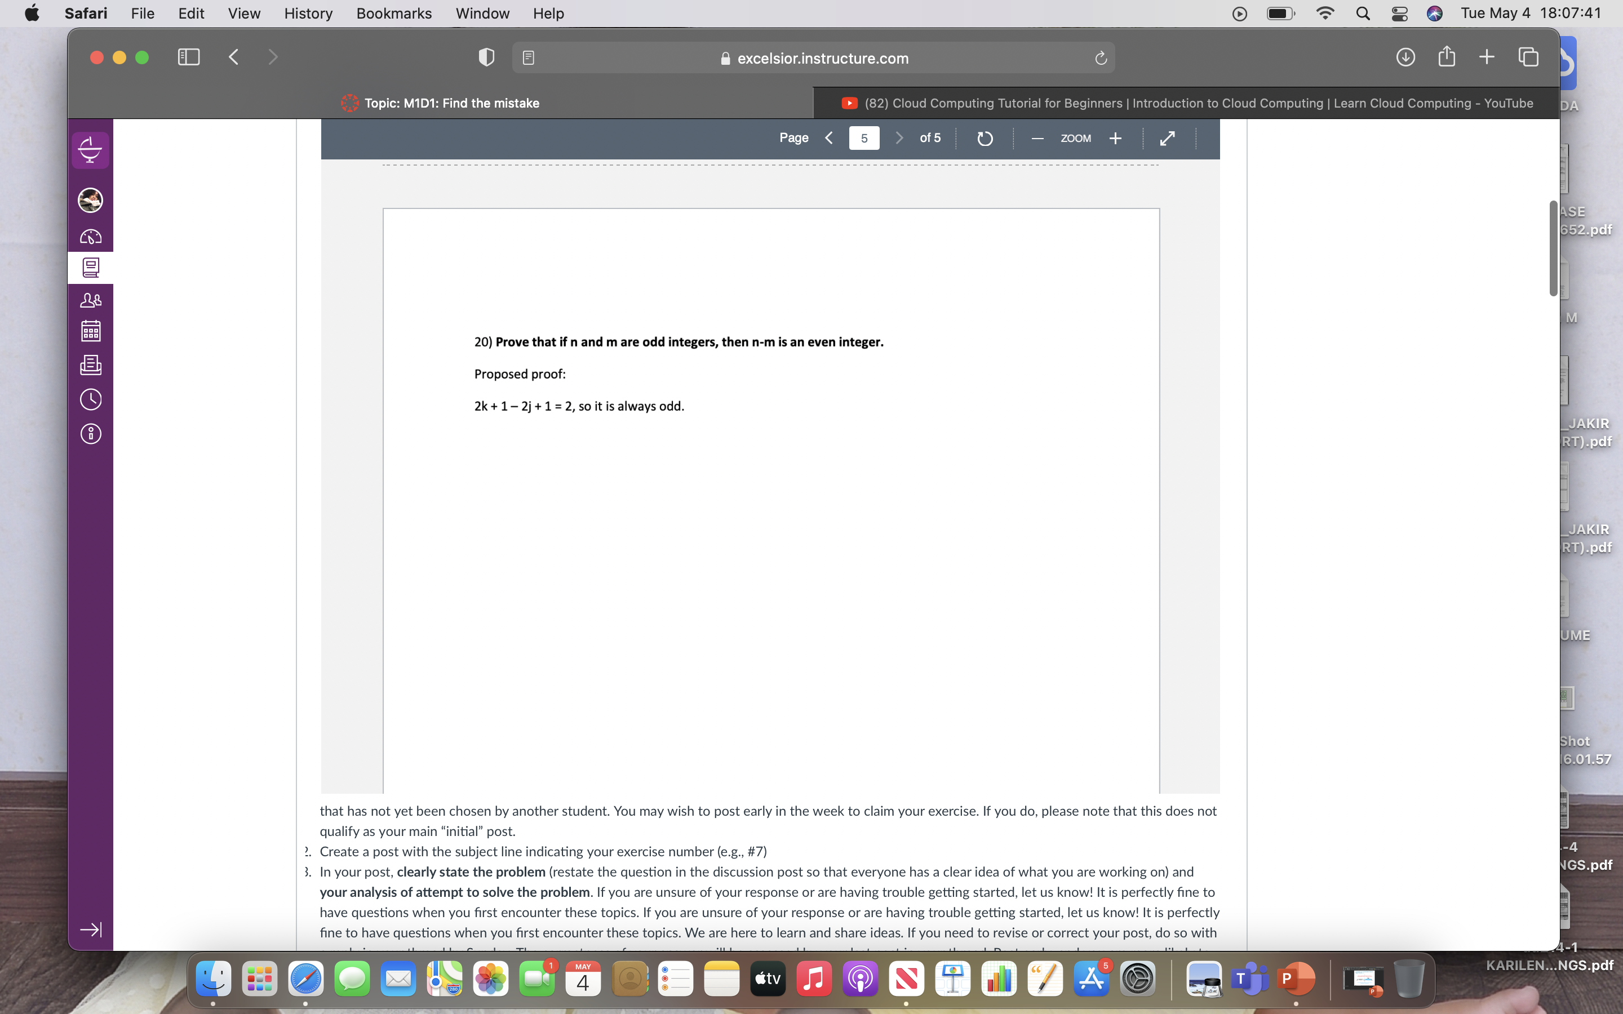Toggle Safari Reader view in address bar
This screenshot has width=1623, height=1014.
(529, 59)
